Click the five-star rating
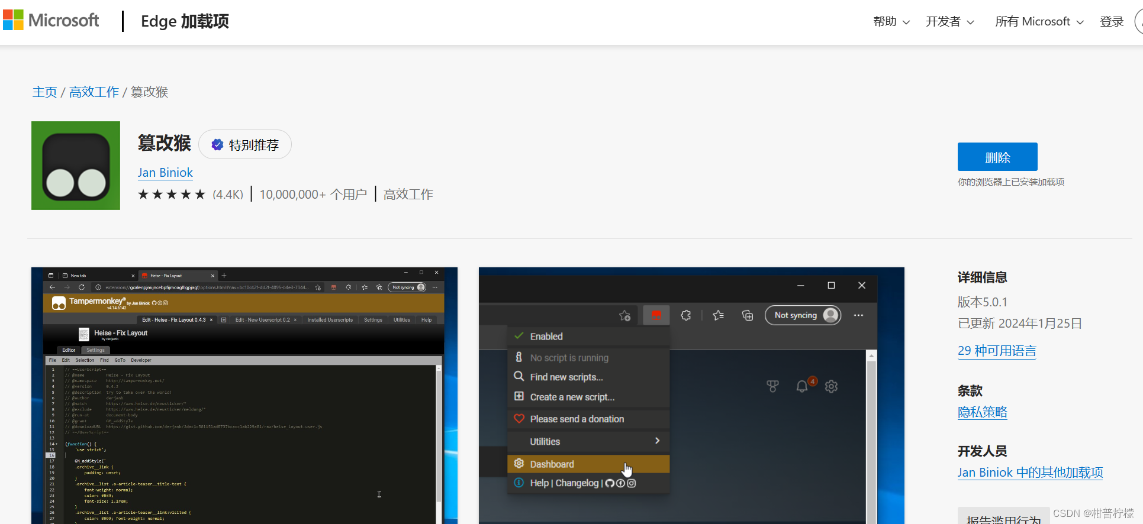The image size is (1143, 524). [x=172, y=195]
